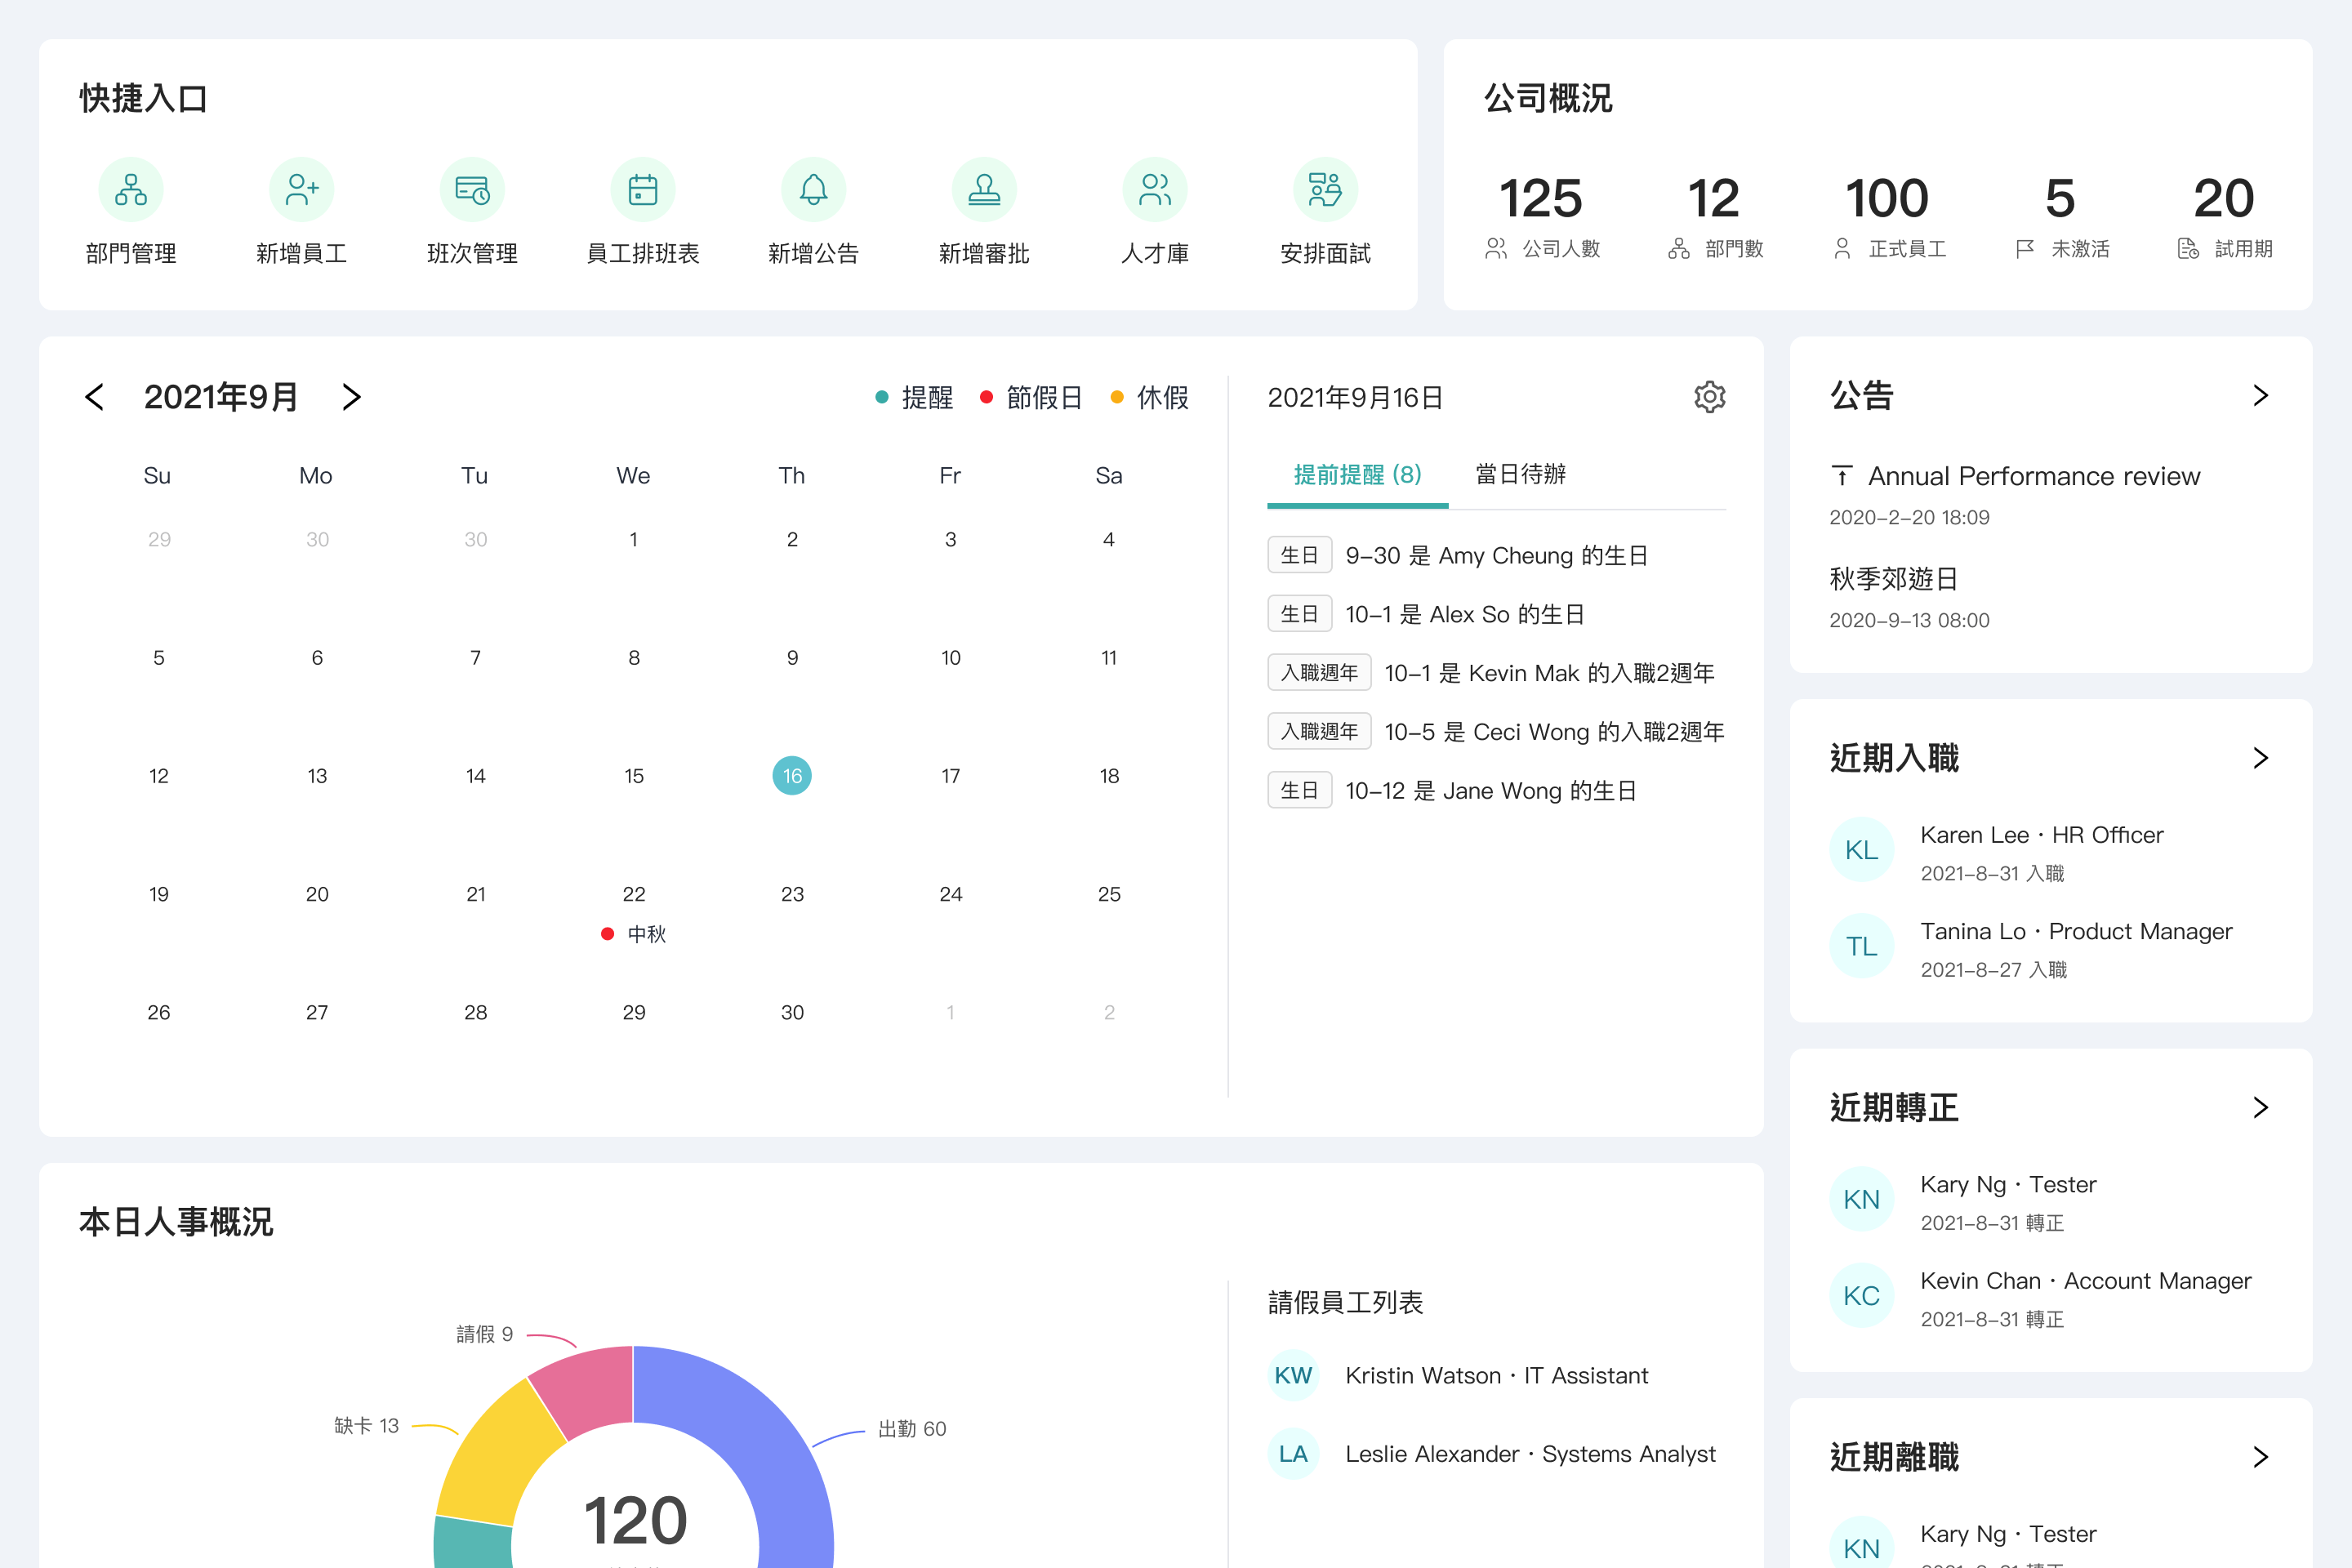Open the 新增審批 stamp icon
Viewport: 2352px width, 1568px height.
(x=984, y=189)
